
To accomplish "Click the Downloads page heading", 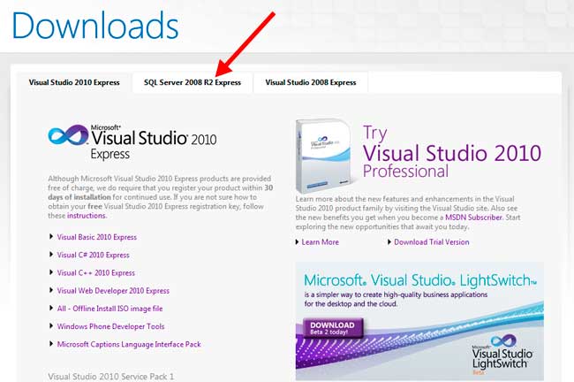I will [x=95, y=26].
